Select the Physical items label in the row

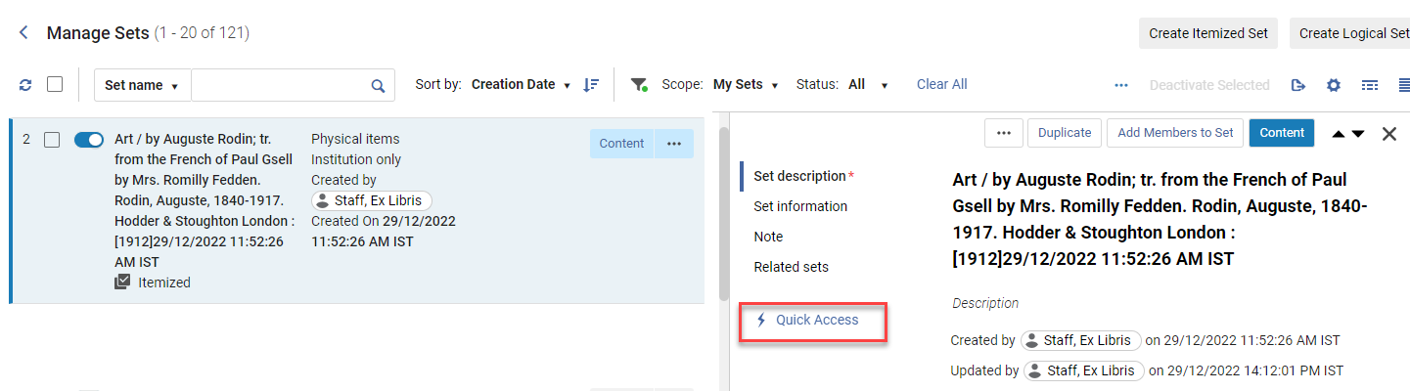click(x=355, y=139)
